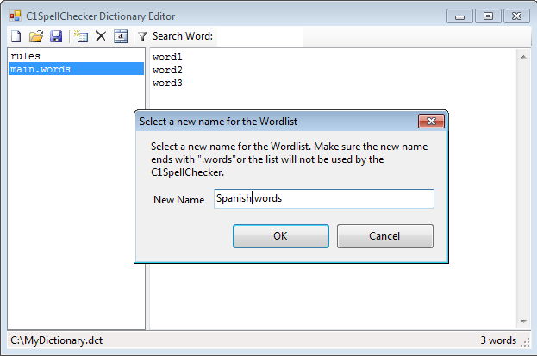
Task: Cancel the rename dialog
Action: click(x=385, y=236)
